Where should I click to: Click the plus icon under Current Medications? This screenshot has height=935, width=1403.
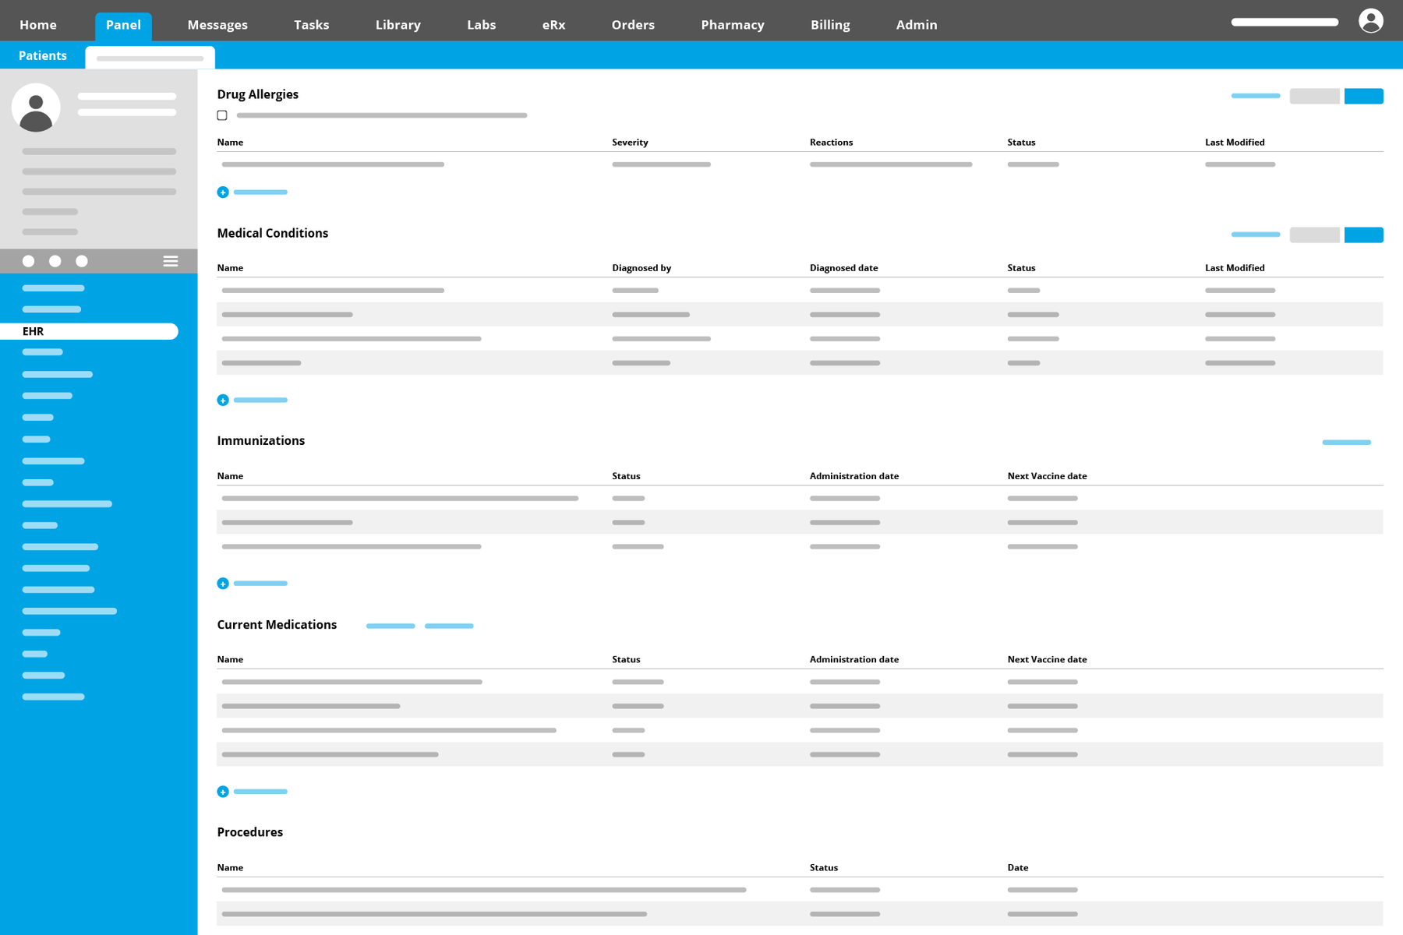click(x=223, y=792)
